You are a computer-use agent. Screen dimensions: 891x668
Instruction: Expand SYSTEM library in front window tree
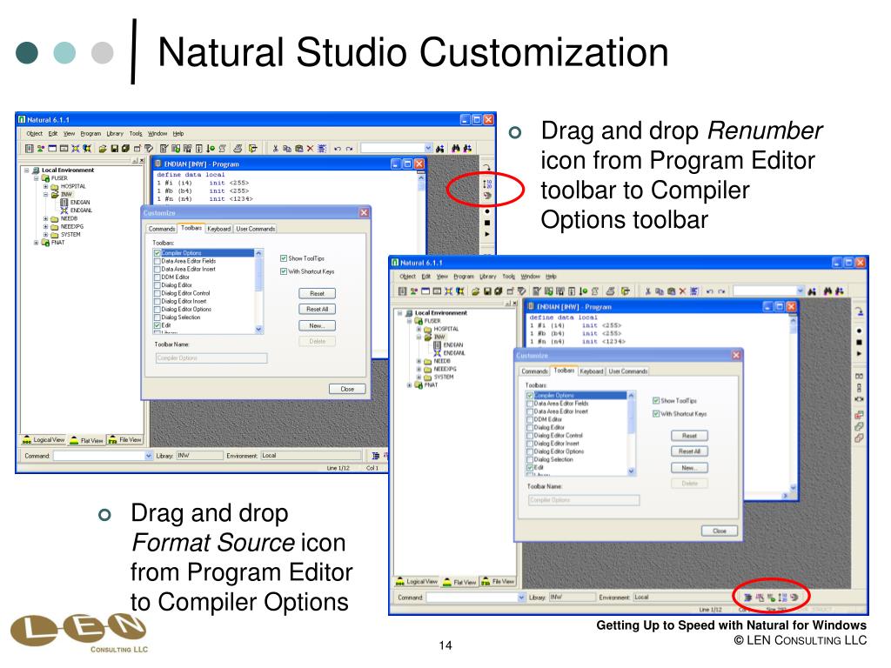coord(419,377)
